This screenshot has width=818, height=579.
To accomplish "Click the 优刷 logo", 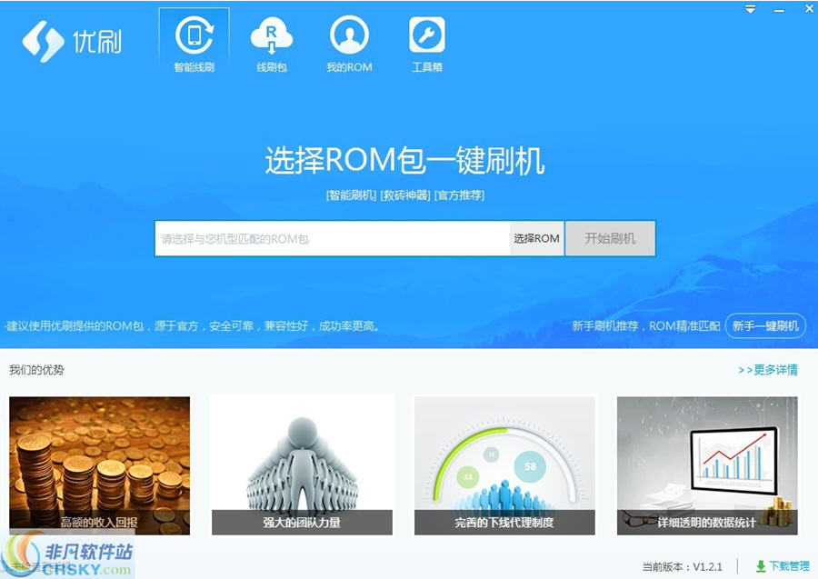I will 72,42.
